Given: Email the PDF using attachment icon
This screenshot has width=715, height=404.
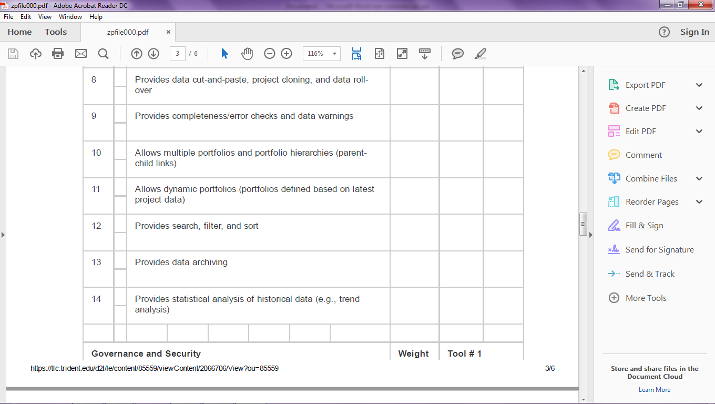Looking at the screenshot, I should click(80, 53).
